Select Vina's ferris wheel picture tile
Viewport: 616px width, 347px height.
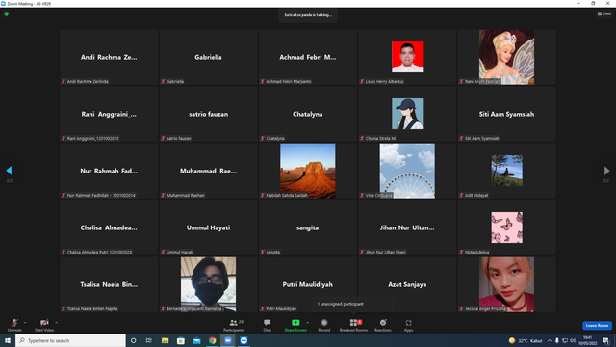point(407,171)
